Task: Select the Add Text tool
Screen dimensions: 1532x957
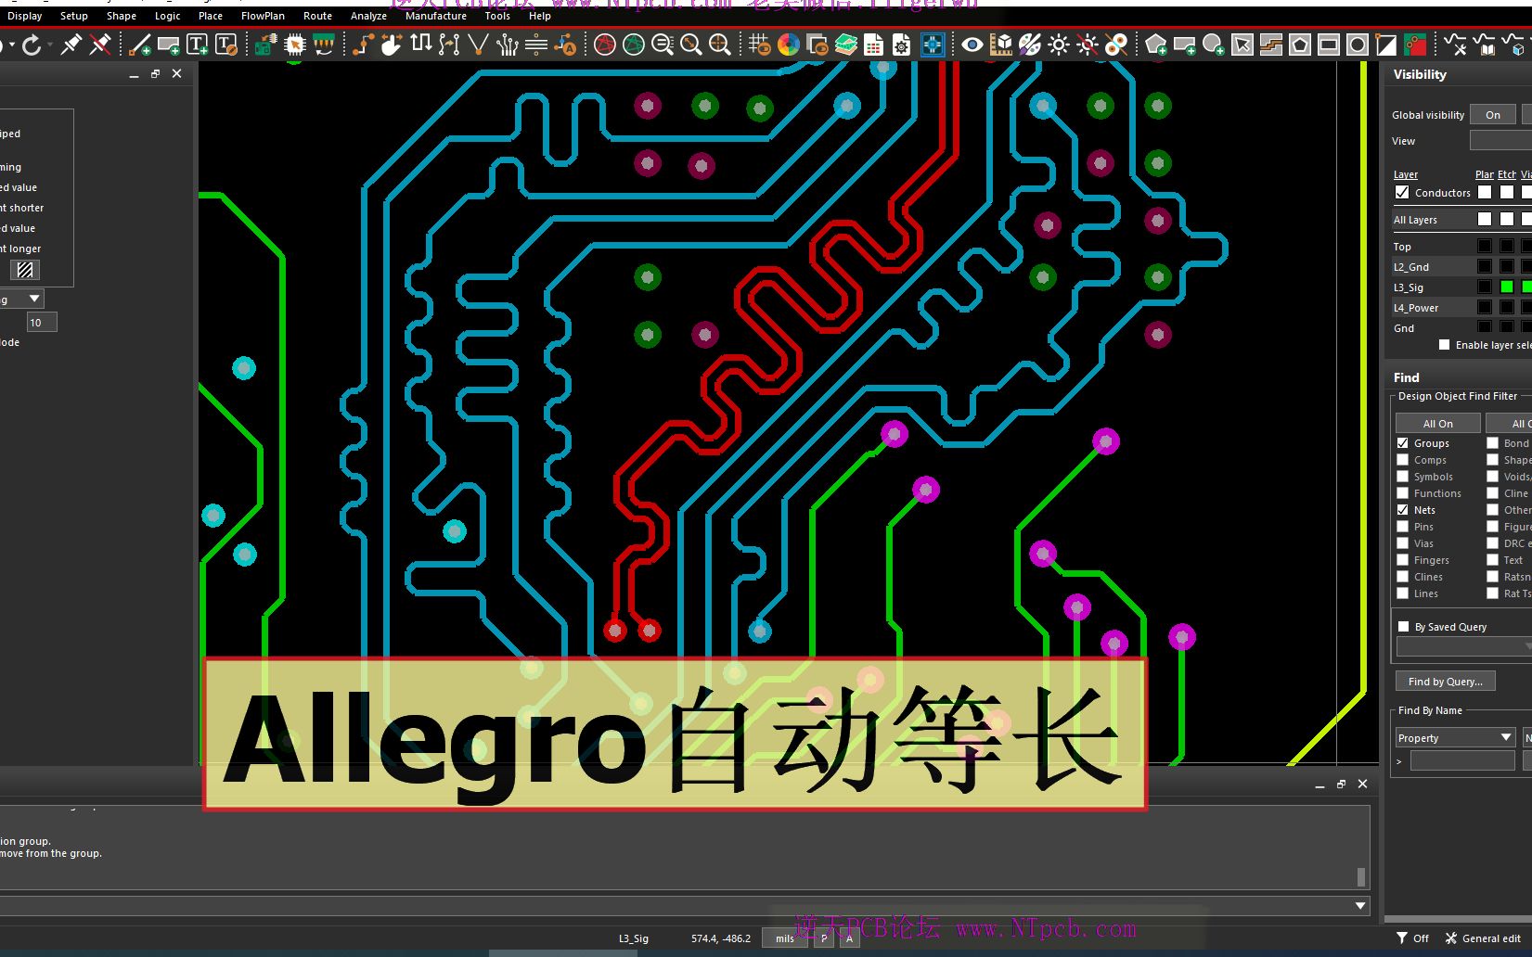Action: 196,44
